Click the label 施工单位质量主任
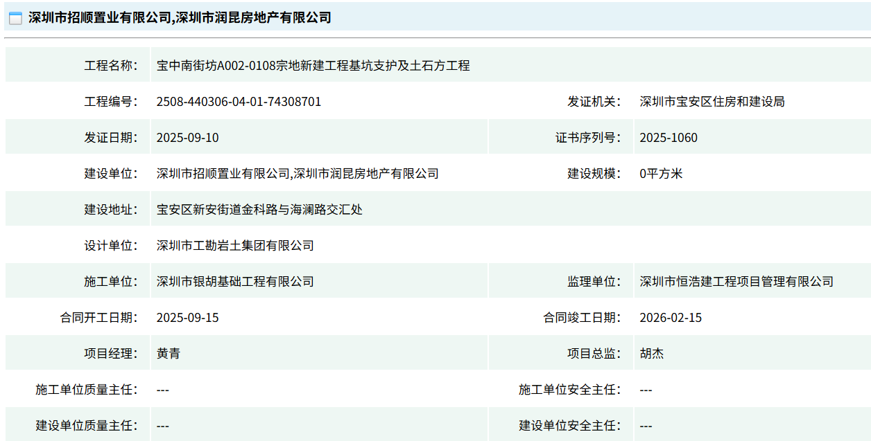The image size is (871, 441). 87,390
